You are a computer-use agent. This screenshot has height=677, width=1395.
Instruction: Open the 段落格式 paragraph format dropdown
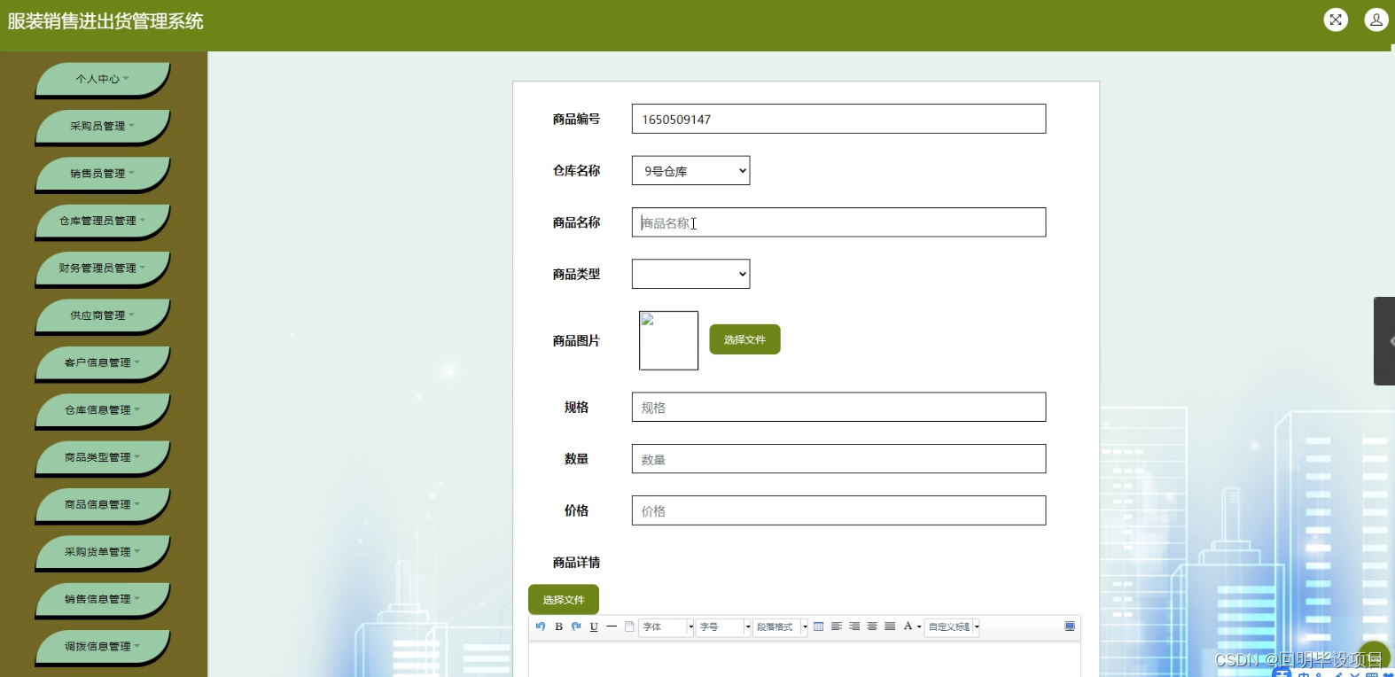click(x=781, y=626)
